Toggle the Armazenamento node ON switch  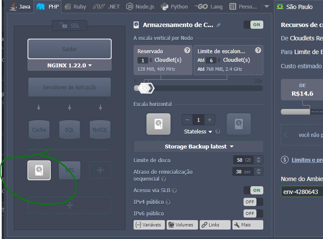(253, 25)
